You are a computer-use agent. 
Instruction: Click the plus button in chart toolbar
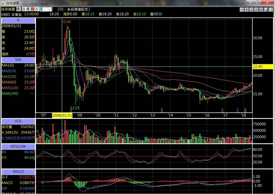pyautogui.click(x=247, y=10)
